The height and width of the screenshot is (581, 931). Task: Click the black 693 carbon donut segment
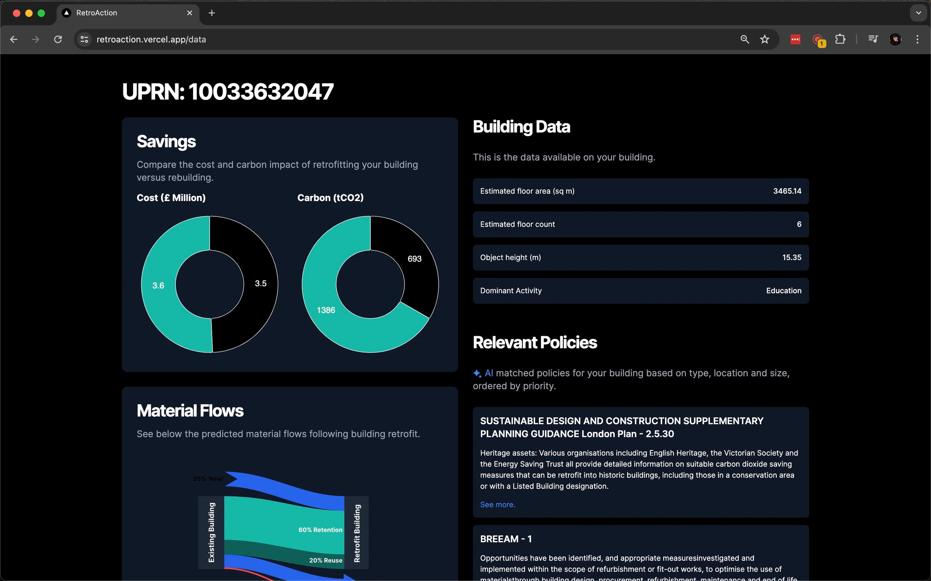coord(414,259)
